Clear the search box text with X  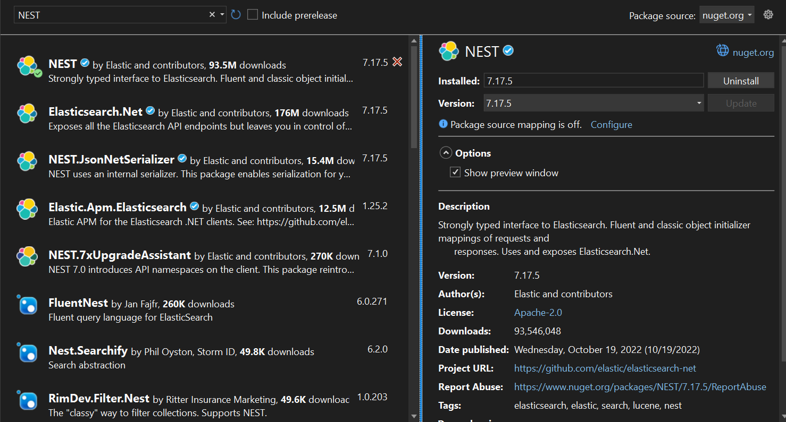(x=212, y=15)
